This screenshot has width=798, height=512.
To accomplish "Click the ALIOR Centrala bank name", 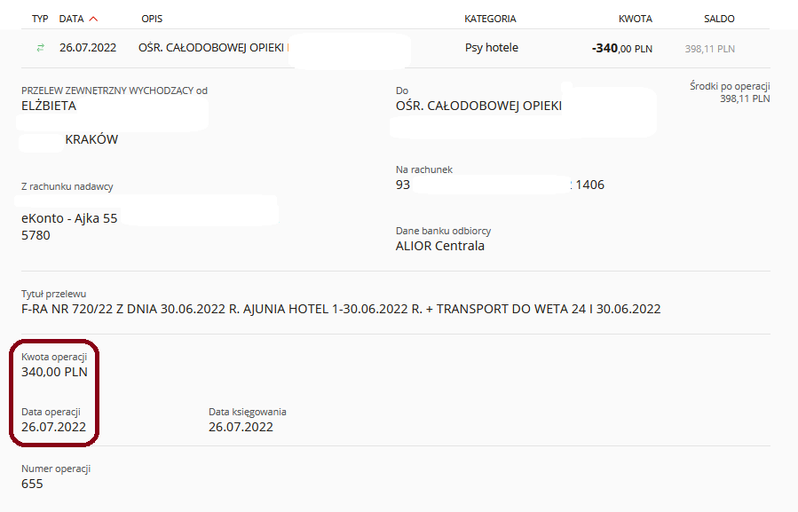I will (440, 246).
